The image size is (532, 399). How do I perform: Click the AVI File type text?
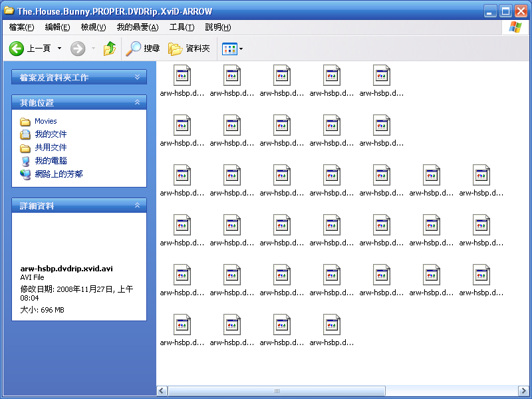point(32,277)
